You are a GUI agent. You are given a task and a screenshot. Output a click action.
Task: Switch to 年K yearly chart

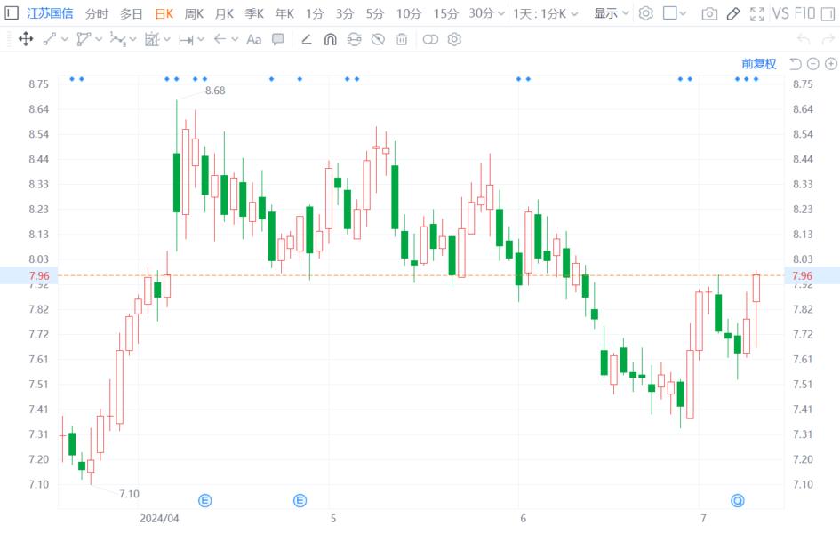[284, 13]
